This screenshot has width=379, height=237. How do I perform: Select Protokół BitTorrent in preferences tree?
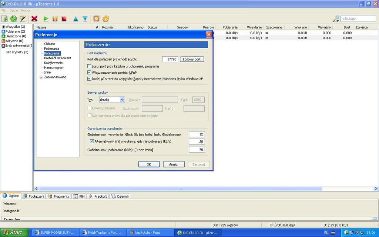point(57,58)
